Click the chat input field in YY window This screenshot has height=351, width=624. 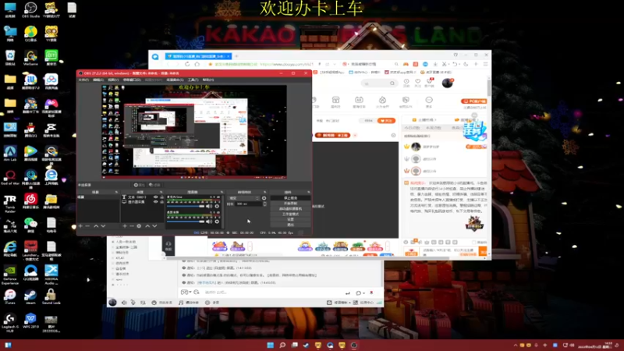click(272, 292)
